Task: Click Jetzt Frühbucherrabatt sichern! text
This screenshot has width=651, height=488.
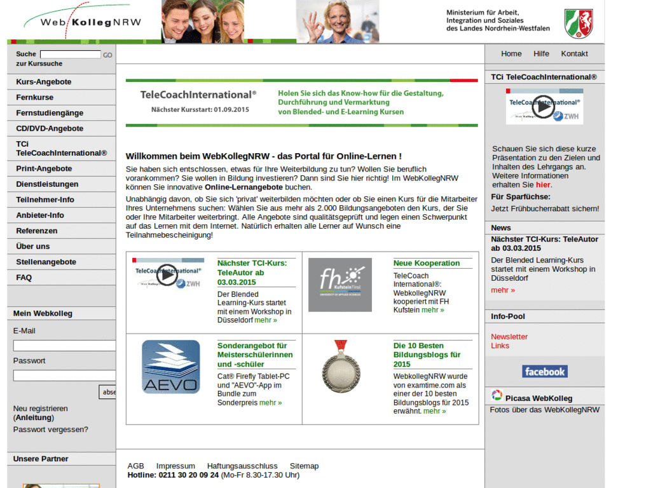Action: (x=545, y=208)
